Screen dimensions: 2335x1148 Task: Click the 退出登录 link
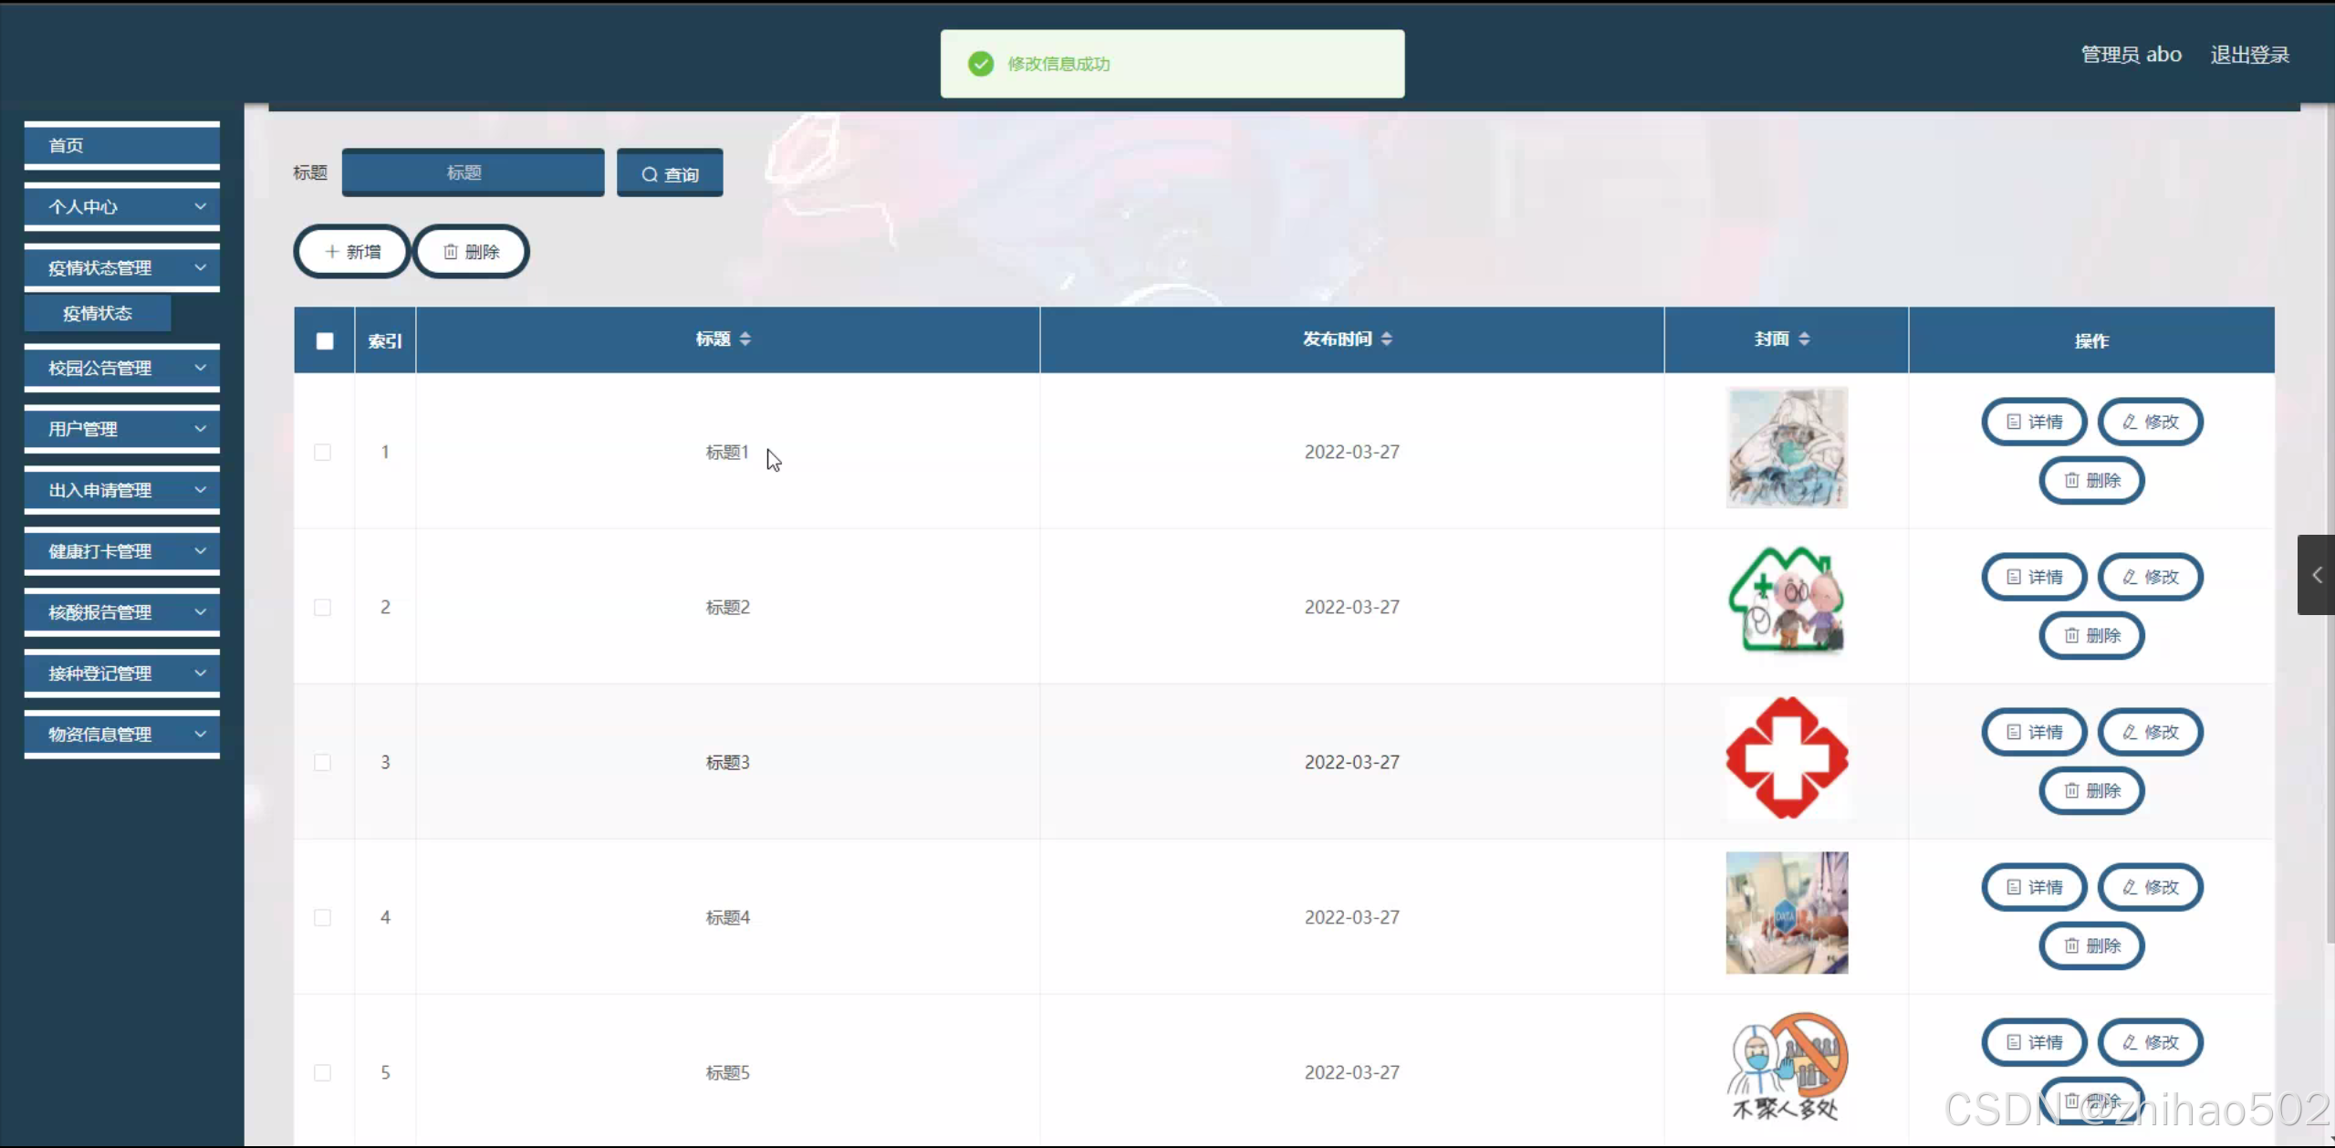coord(2249,55)
